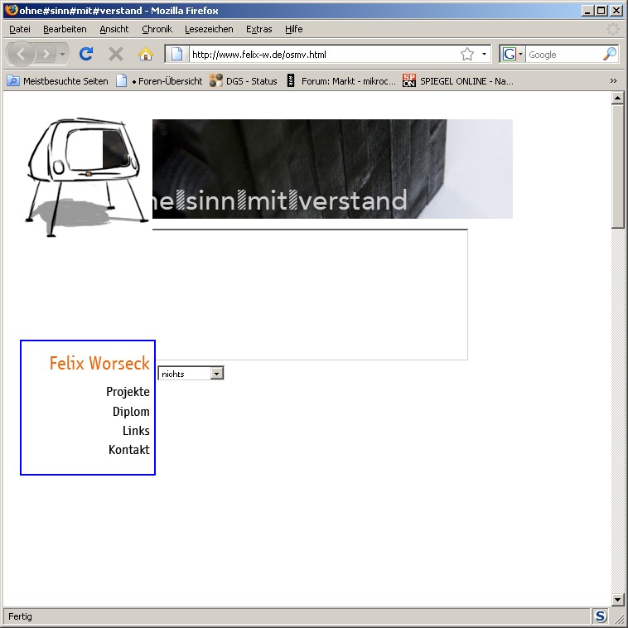The image size is (628, 628).
Task: Open the Datei menu
Action: [20, 29]
